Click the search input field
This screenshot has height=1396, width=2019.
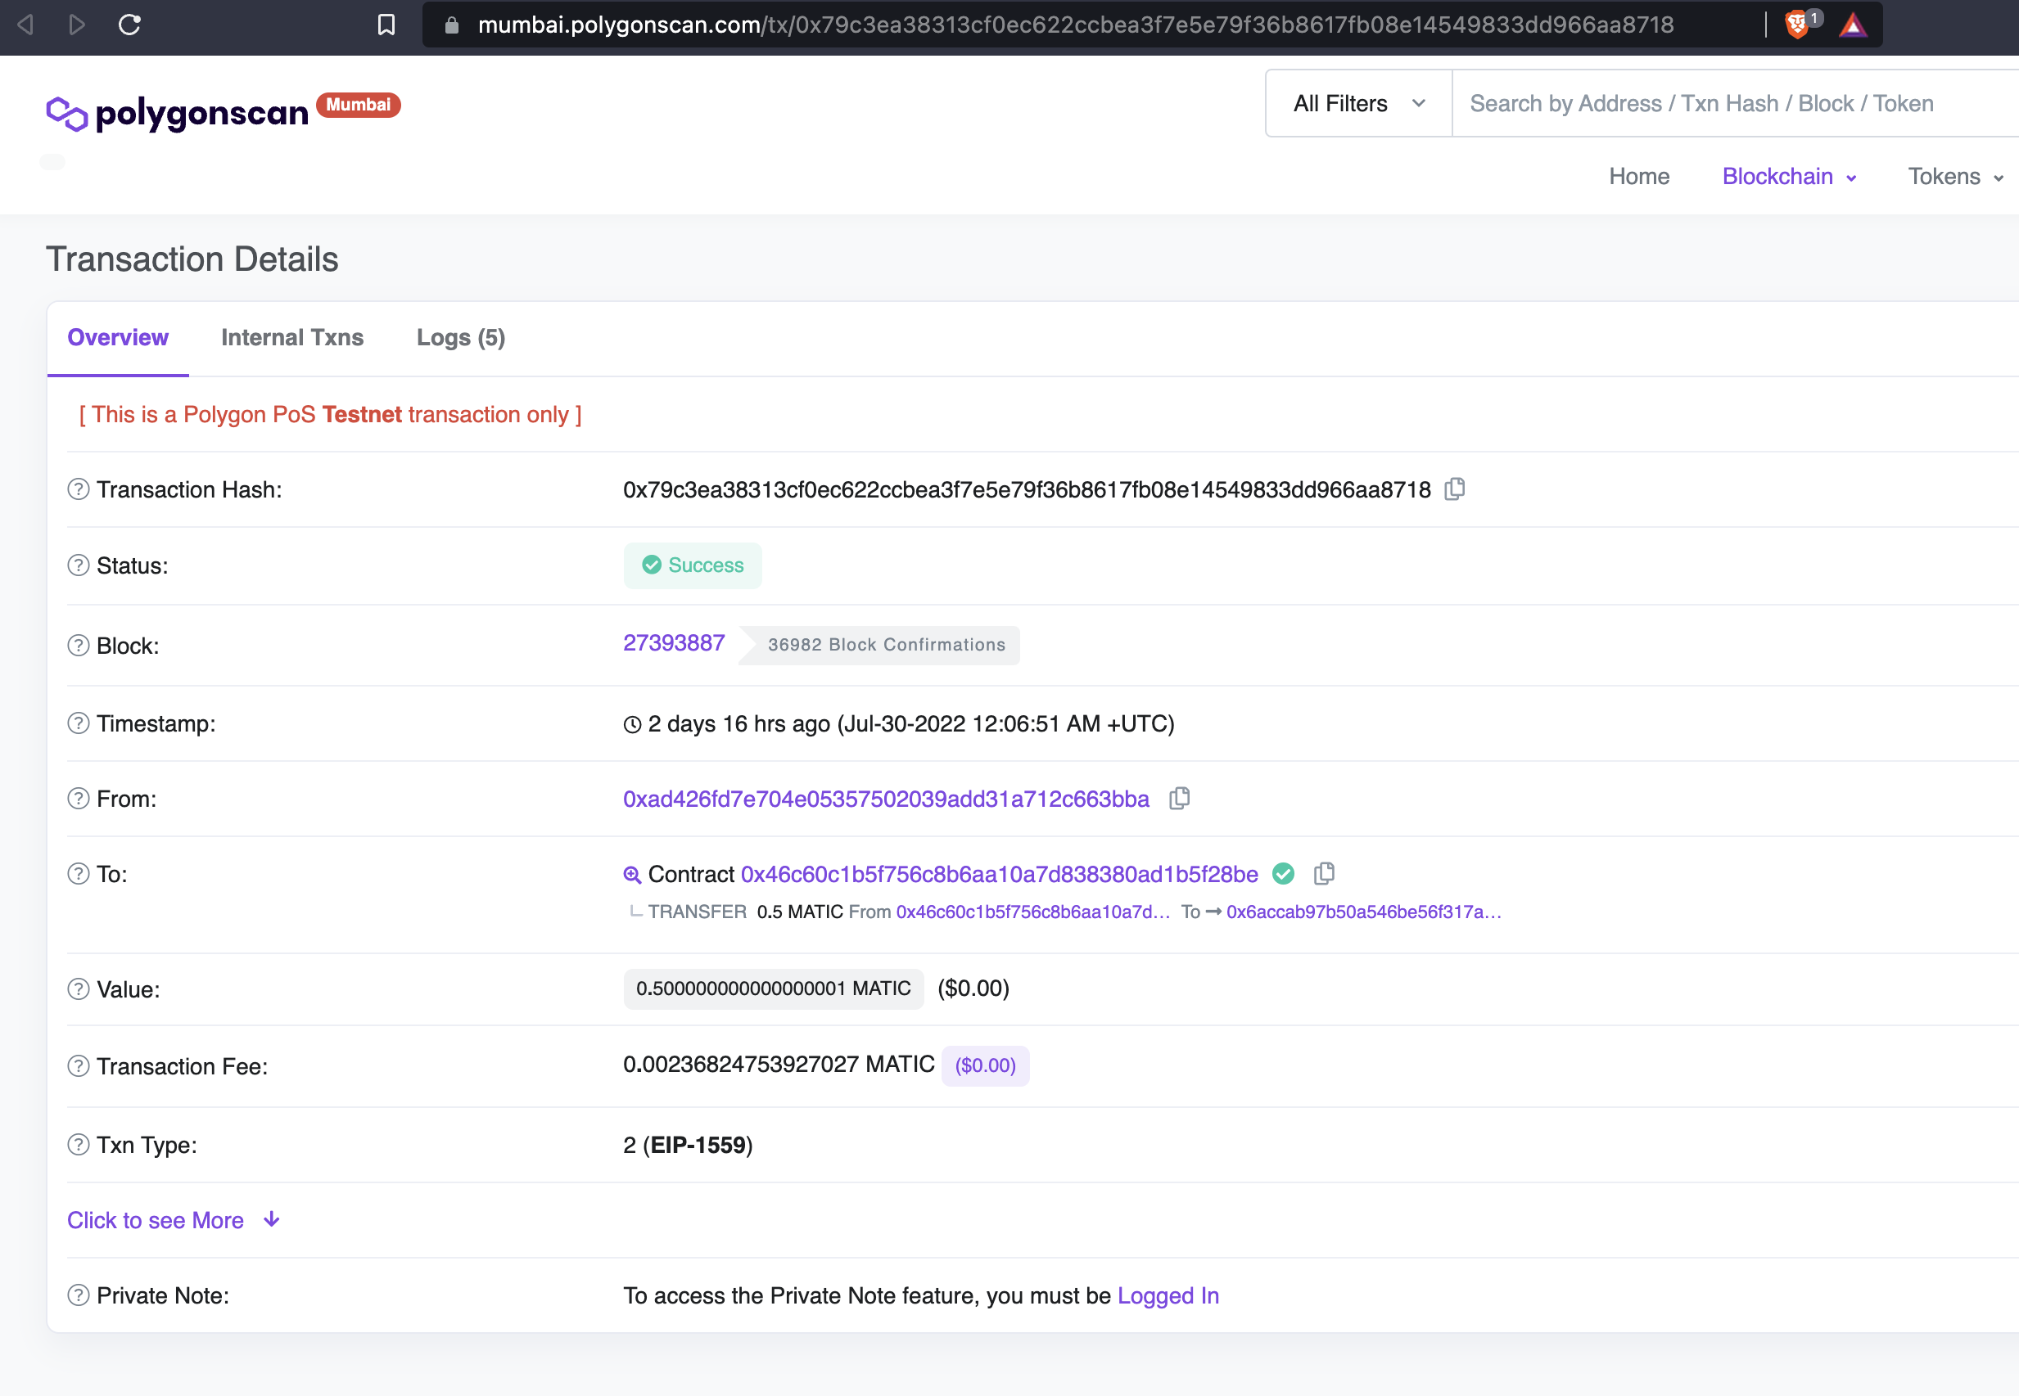1732,103
